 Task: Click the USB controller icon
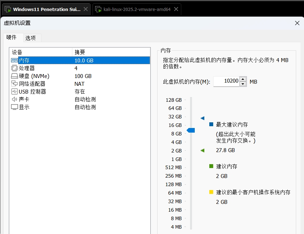coord(15,91)
